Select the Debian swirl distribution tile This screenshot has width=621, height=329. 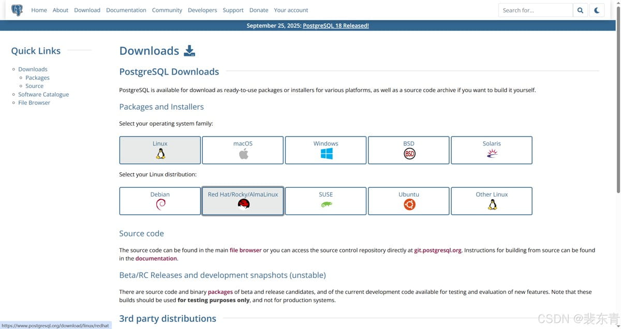[160, 201]
